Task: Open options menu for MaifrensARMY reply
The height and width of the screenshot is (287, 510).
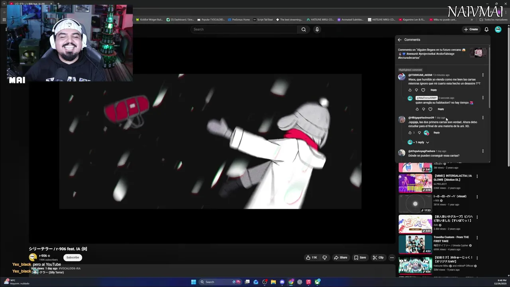Action: point(483,98)
